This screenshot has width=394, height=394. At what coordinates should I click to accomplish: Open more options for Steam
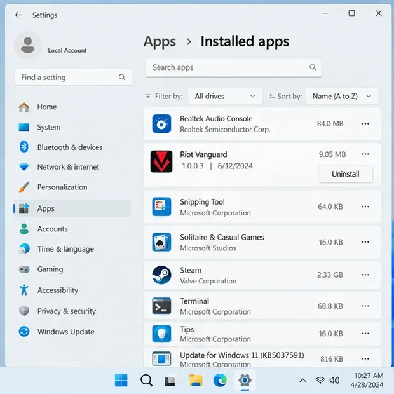tap(365, 275)
